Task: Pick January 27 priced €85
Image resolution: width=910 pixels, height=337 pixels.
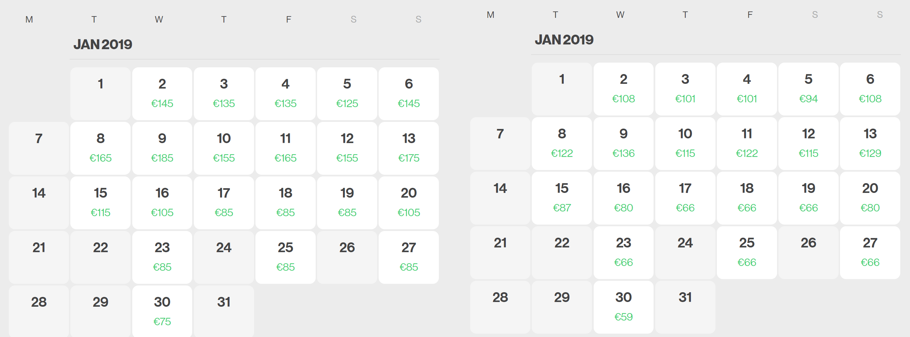Action: 408,257
